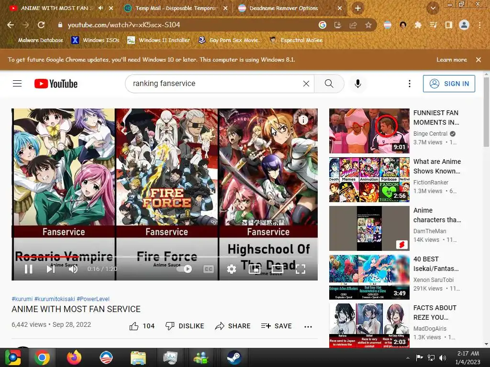Skip to the next video
The height and width of the screenshot is (367, 490).
51,269
